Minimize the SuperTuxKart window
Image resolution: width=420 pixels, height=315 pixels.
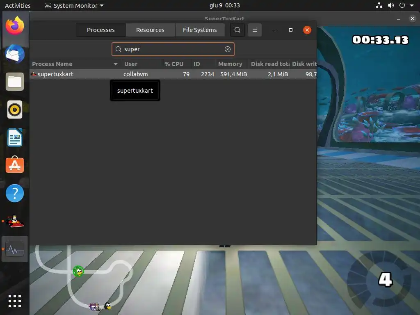coord(399,19)
